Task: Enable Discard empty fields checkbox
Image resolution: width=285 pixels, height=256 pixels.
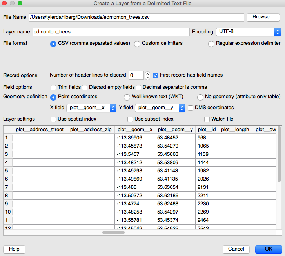Action: (85, 88)
